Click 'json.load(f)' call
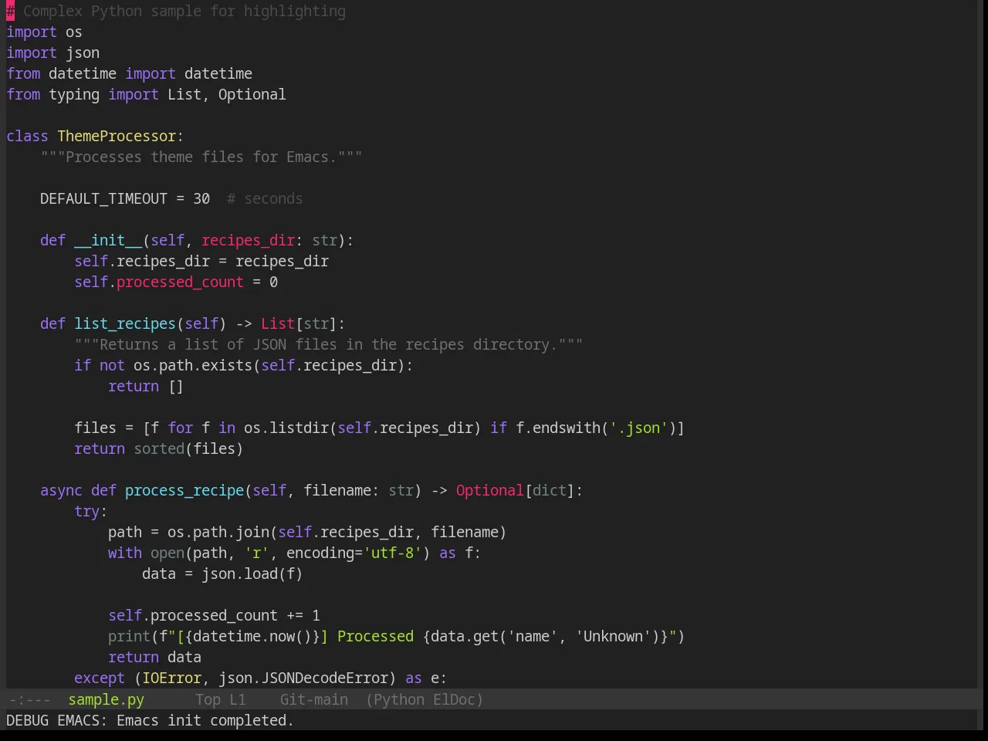Viewport: 988px width, 741px height. [x=252, y=574]
